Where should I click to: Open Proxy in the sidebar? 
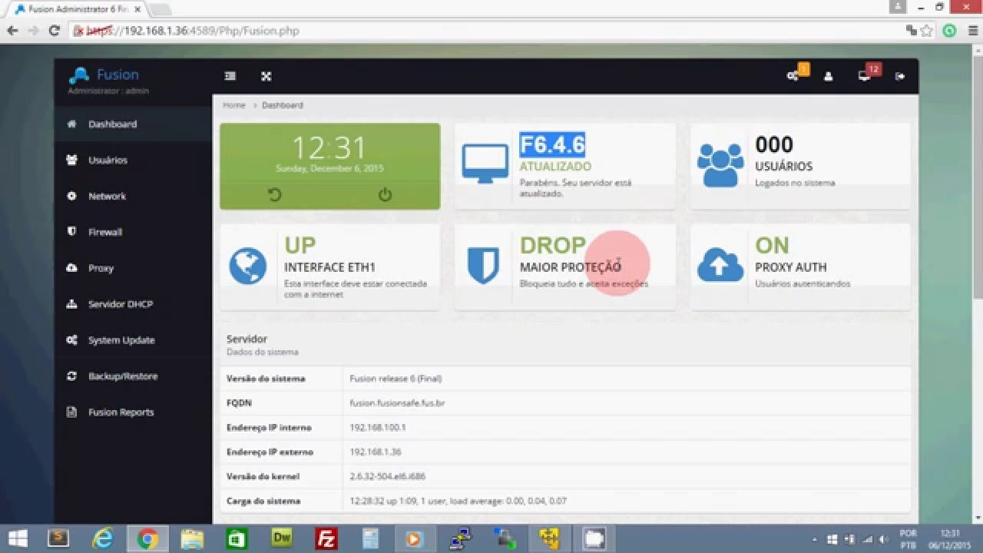coord(132,268)
